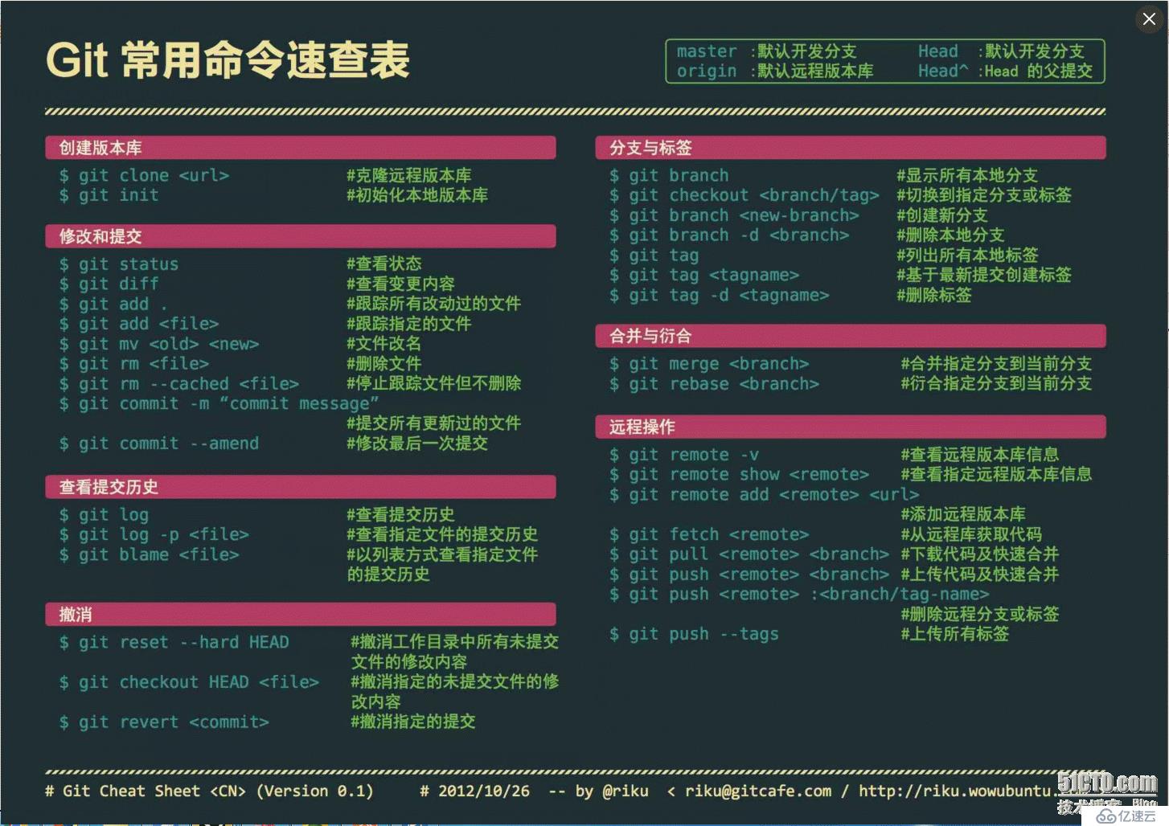Click the git push <remote> :<branch/tag-name> line

(800, 595)
